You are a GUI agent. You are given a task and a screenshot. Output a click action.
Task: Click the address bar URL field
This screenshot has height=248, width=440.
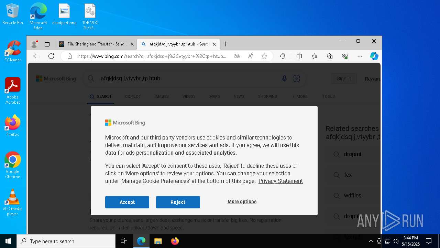click(x=152, y=56)
